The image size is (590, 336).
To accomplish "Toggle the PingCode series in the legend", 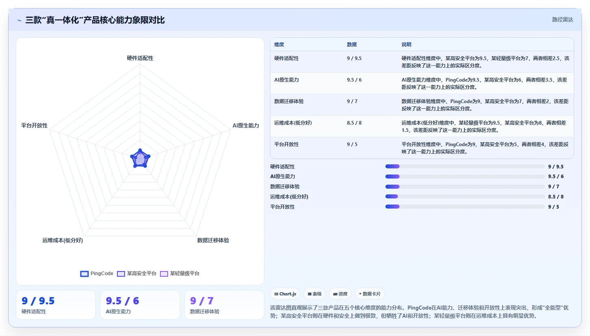I will pyautogui.click(x=97, y=274).
